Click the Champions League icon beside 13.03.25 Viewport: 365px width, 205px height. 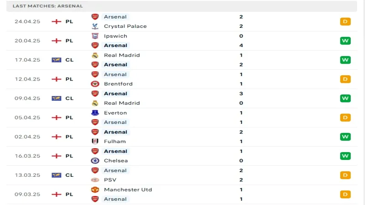57,175
